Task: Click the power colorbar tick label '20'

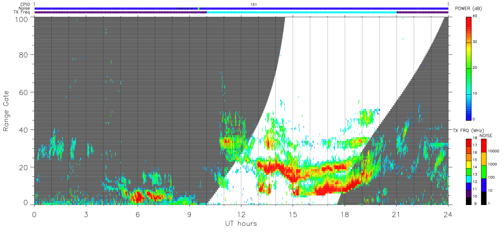Action: click(474, 68)
